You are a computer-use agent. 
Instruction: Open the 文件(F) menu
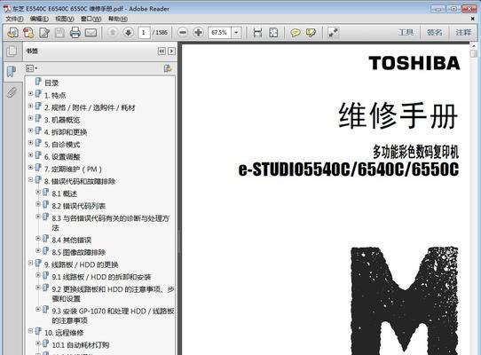tap(14, 19)
